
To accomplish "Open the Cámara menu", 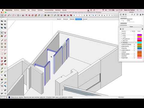I will click(40, 10).
